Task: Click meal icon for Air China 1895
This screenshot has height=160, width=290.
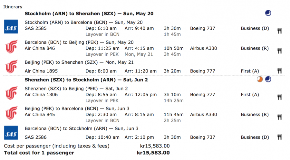Action: pyautogui.click(x=280, y=71)
